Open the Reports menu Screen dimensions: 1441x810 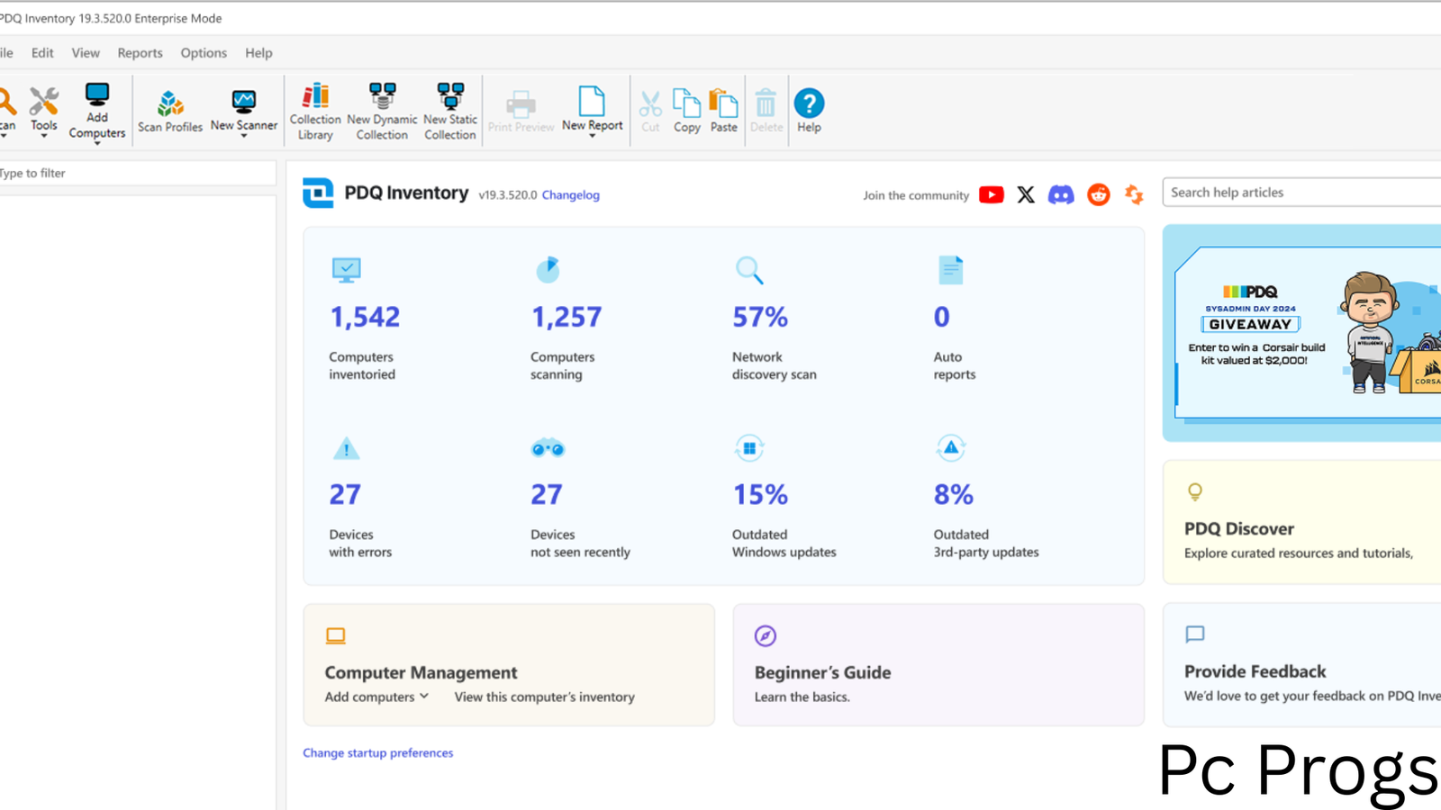[140, 53]
